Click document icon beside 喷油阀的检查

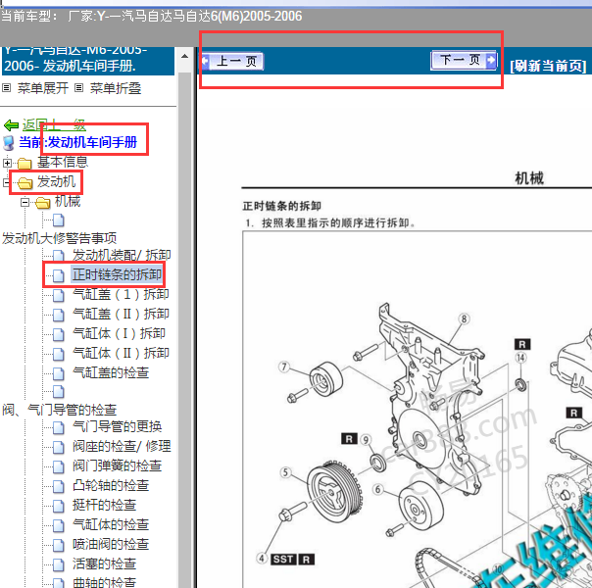coord(59,545)
